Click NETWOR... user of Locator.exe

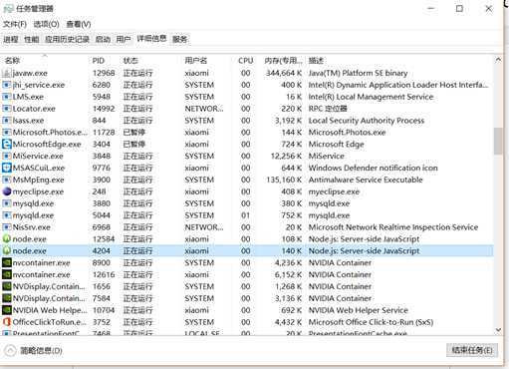pyautogui.click(x=204, y=109)
